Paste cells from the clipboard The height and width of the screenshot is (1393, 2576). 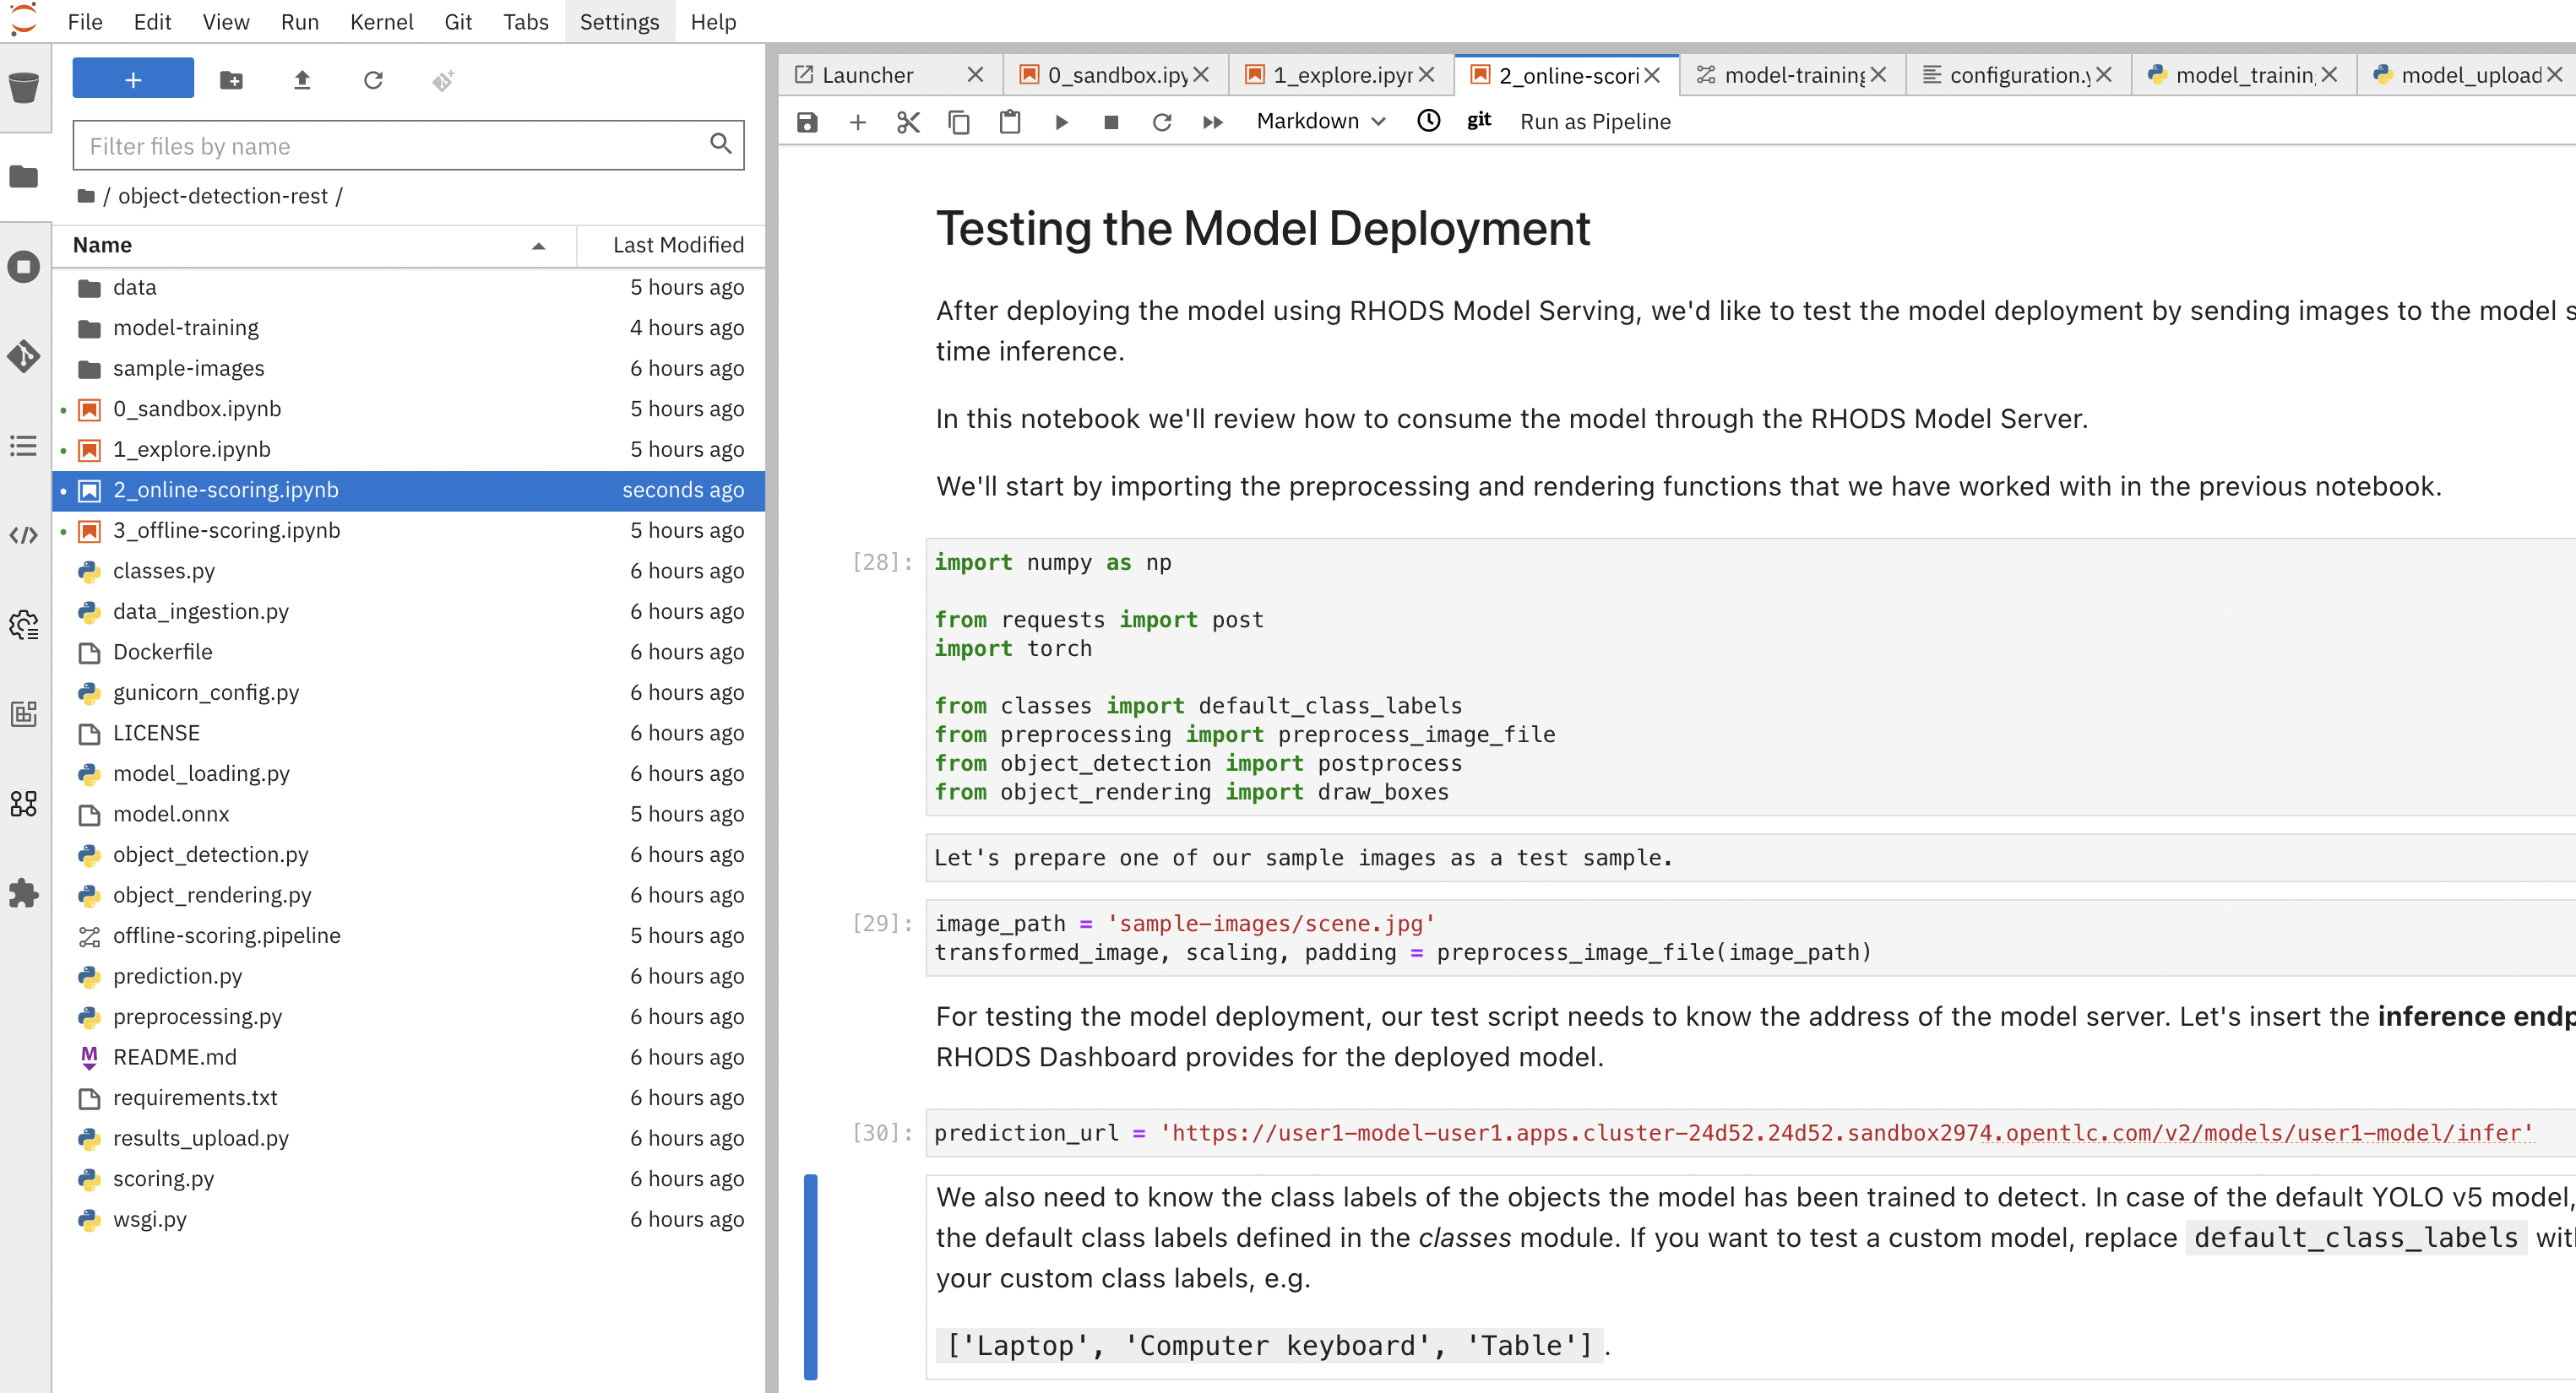[1010, 122]
